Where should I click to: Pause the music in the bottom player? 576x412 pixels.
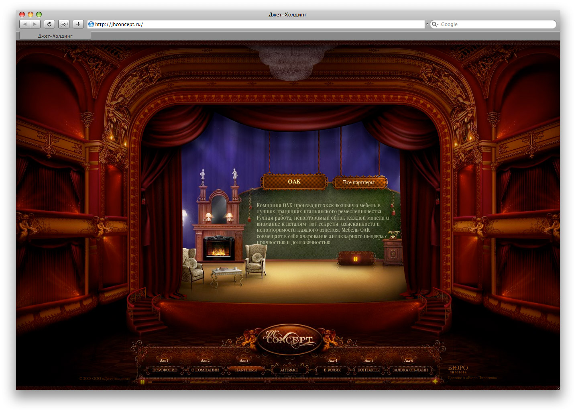[x=142, y=382]
